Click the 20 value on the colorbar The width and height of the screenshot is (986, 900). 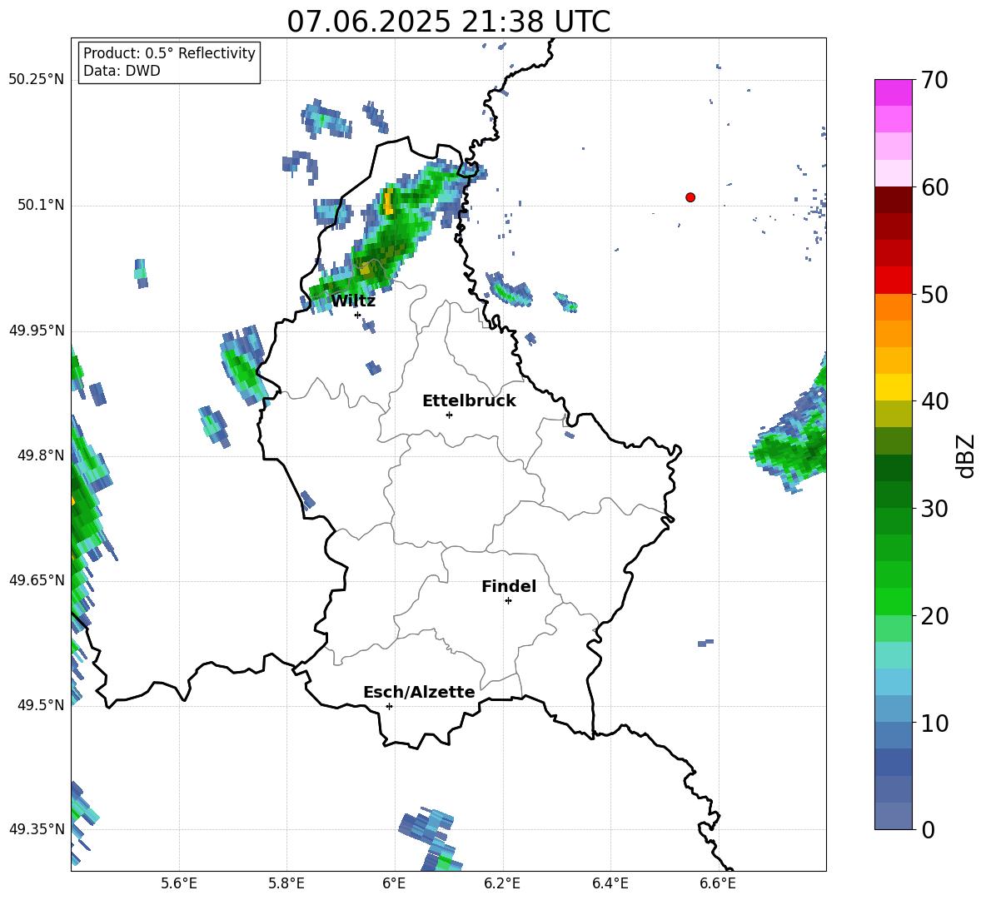(x=934, y=616)
